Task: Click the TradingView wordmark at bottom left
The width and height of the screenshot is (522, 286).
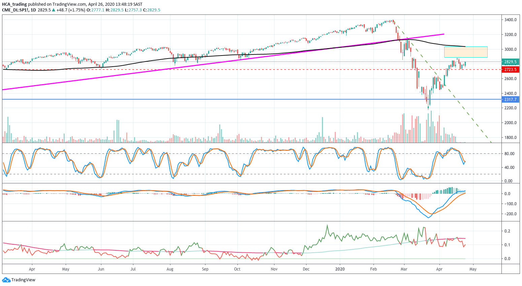Action: [x=23, y=280]
